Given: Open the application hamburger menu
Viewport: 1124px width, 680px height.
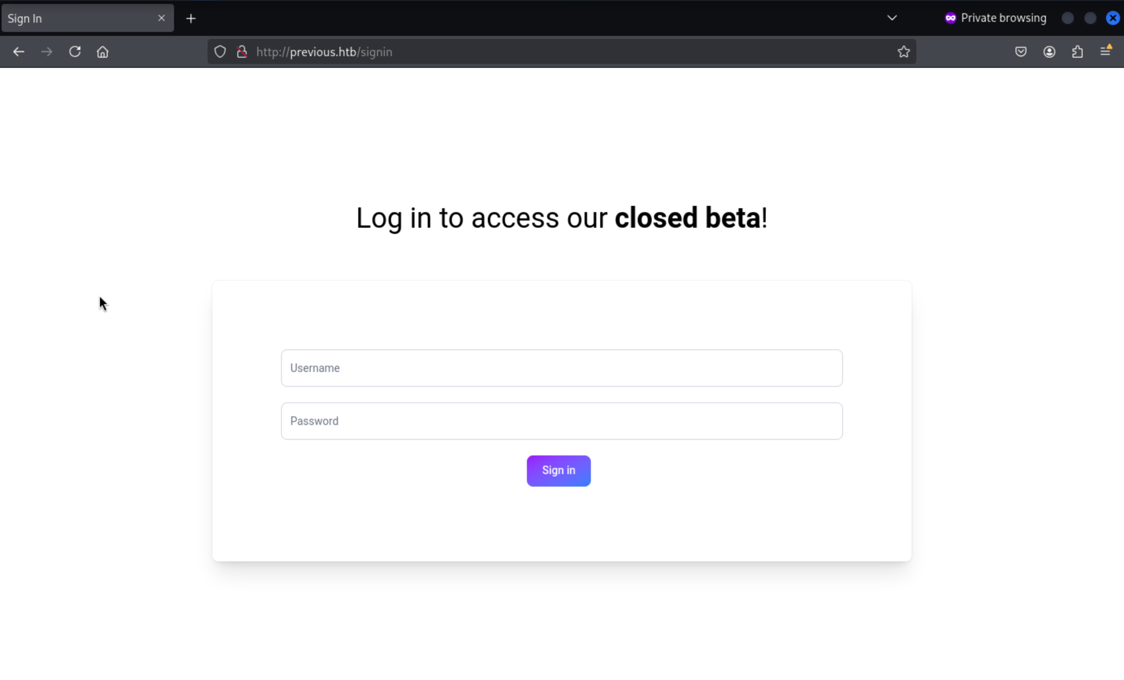Looking at the screenshot, I should click(x=1105, y=51).
